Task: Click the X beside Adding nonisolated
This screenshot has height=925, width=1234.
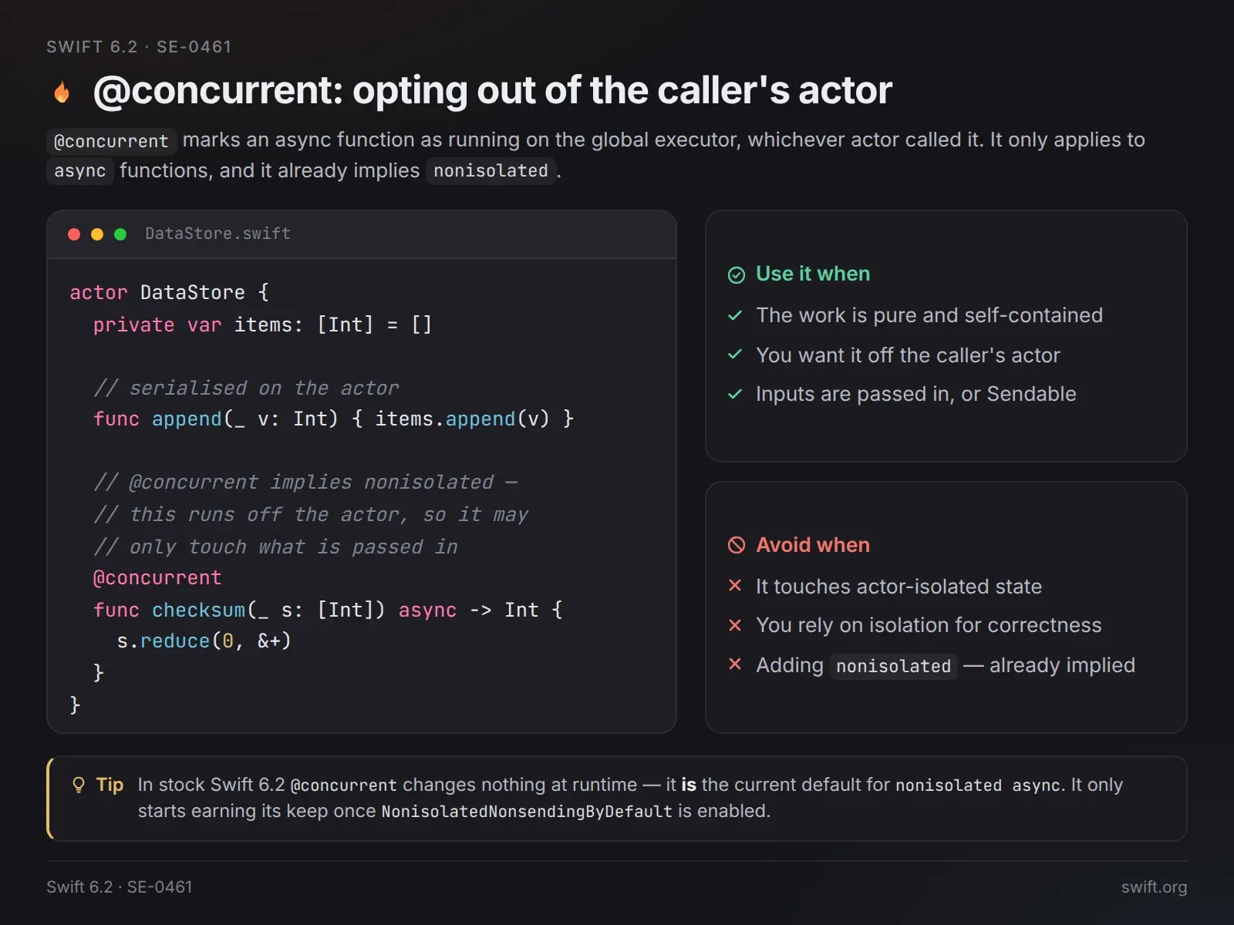Action: pos(735,664)
